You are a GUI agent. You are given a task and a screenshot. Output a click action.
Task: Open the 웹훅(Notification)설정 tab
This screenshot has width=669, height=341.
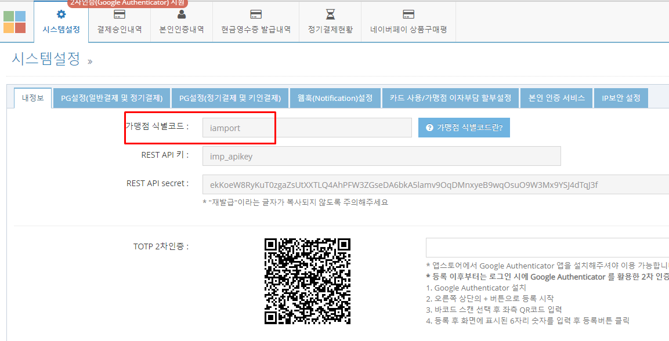coord(335,98)
